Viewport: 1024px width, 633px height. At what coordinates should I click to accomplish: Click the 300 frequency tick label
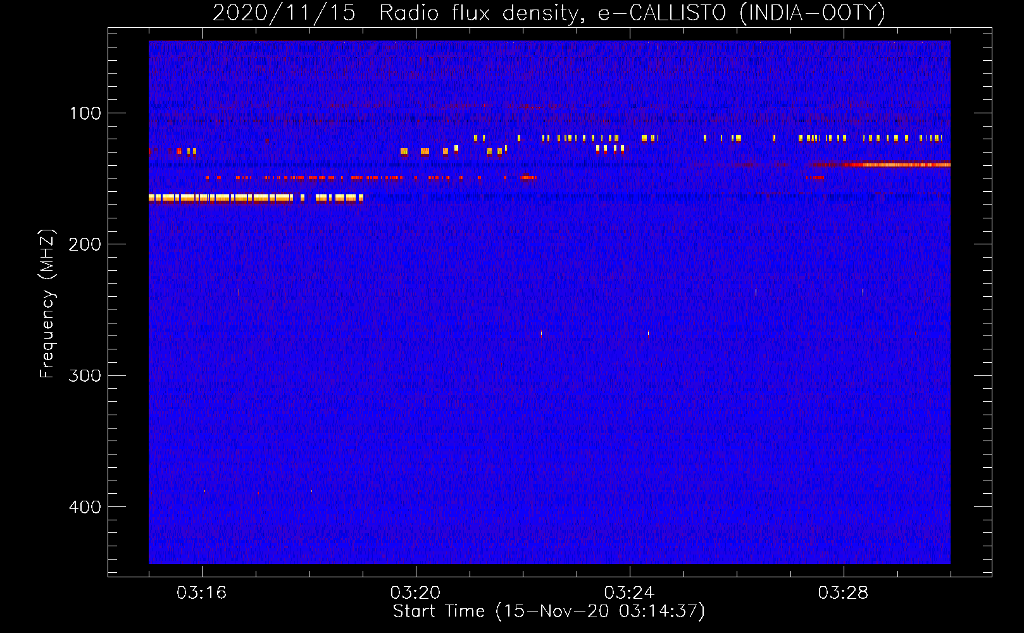pyautogui.click(x=85, y=375)
